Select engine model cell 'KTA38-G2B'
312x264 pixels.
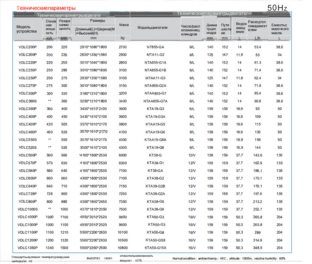click(x=155, y=186)
